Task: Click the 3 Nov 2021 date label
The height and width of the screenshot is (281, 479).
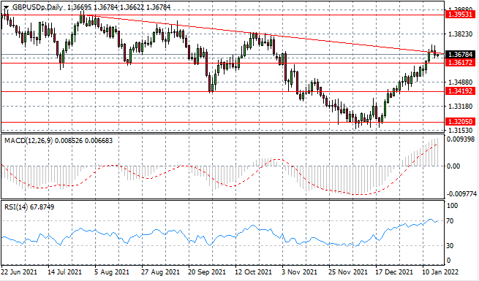Action: point(300,272)
